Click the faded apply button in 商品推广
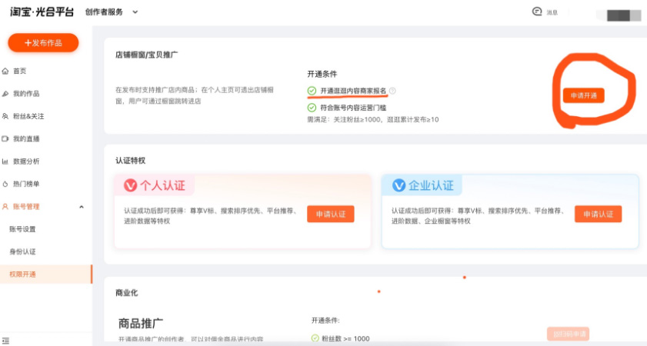Image resolution: width=647 pixels, height=346 pixels. pos(568,334)
